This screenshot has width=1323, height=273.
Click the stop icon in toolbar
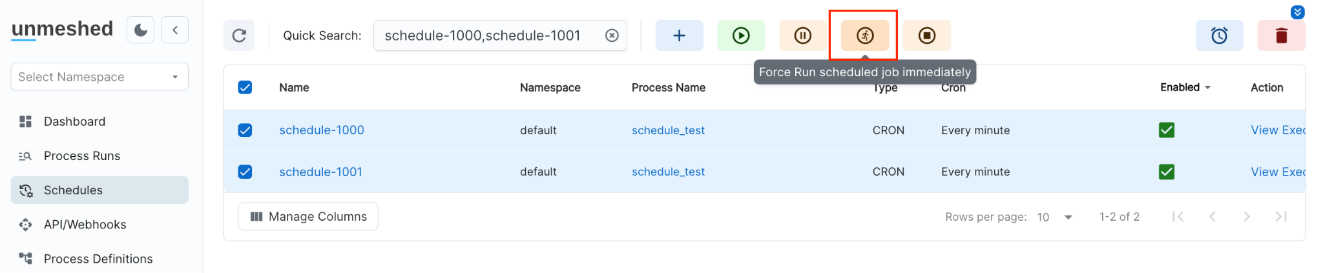click(x=926, y=35)
